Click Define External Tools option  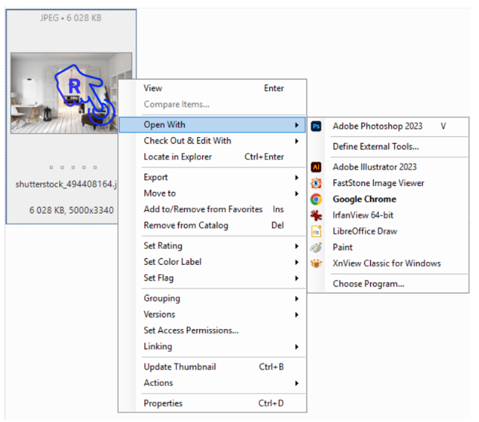click(375, 146)
